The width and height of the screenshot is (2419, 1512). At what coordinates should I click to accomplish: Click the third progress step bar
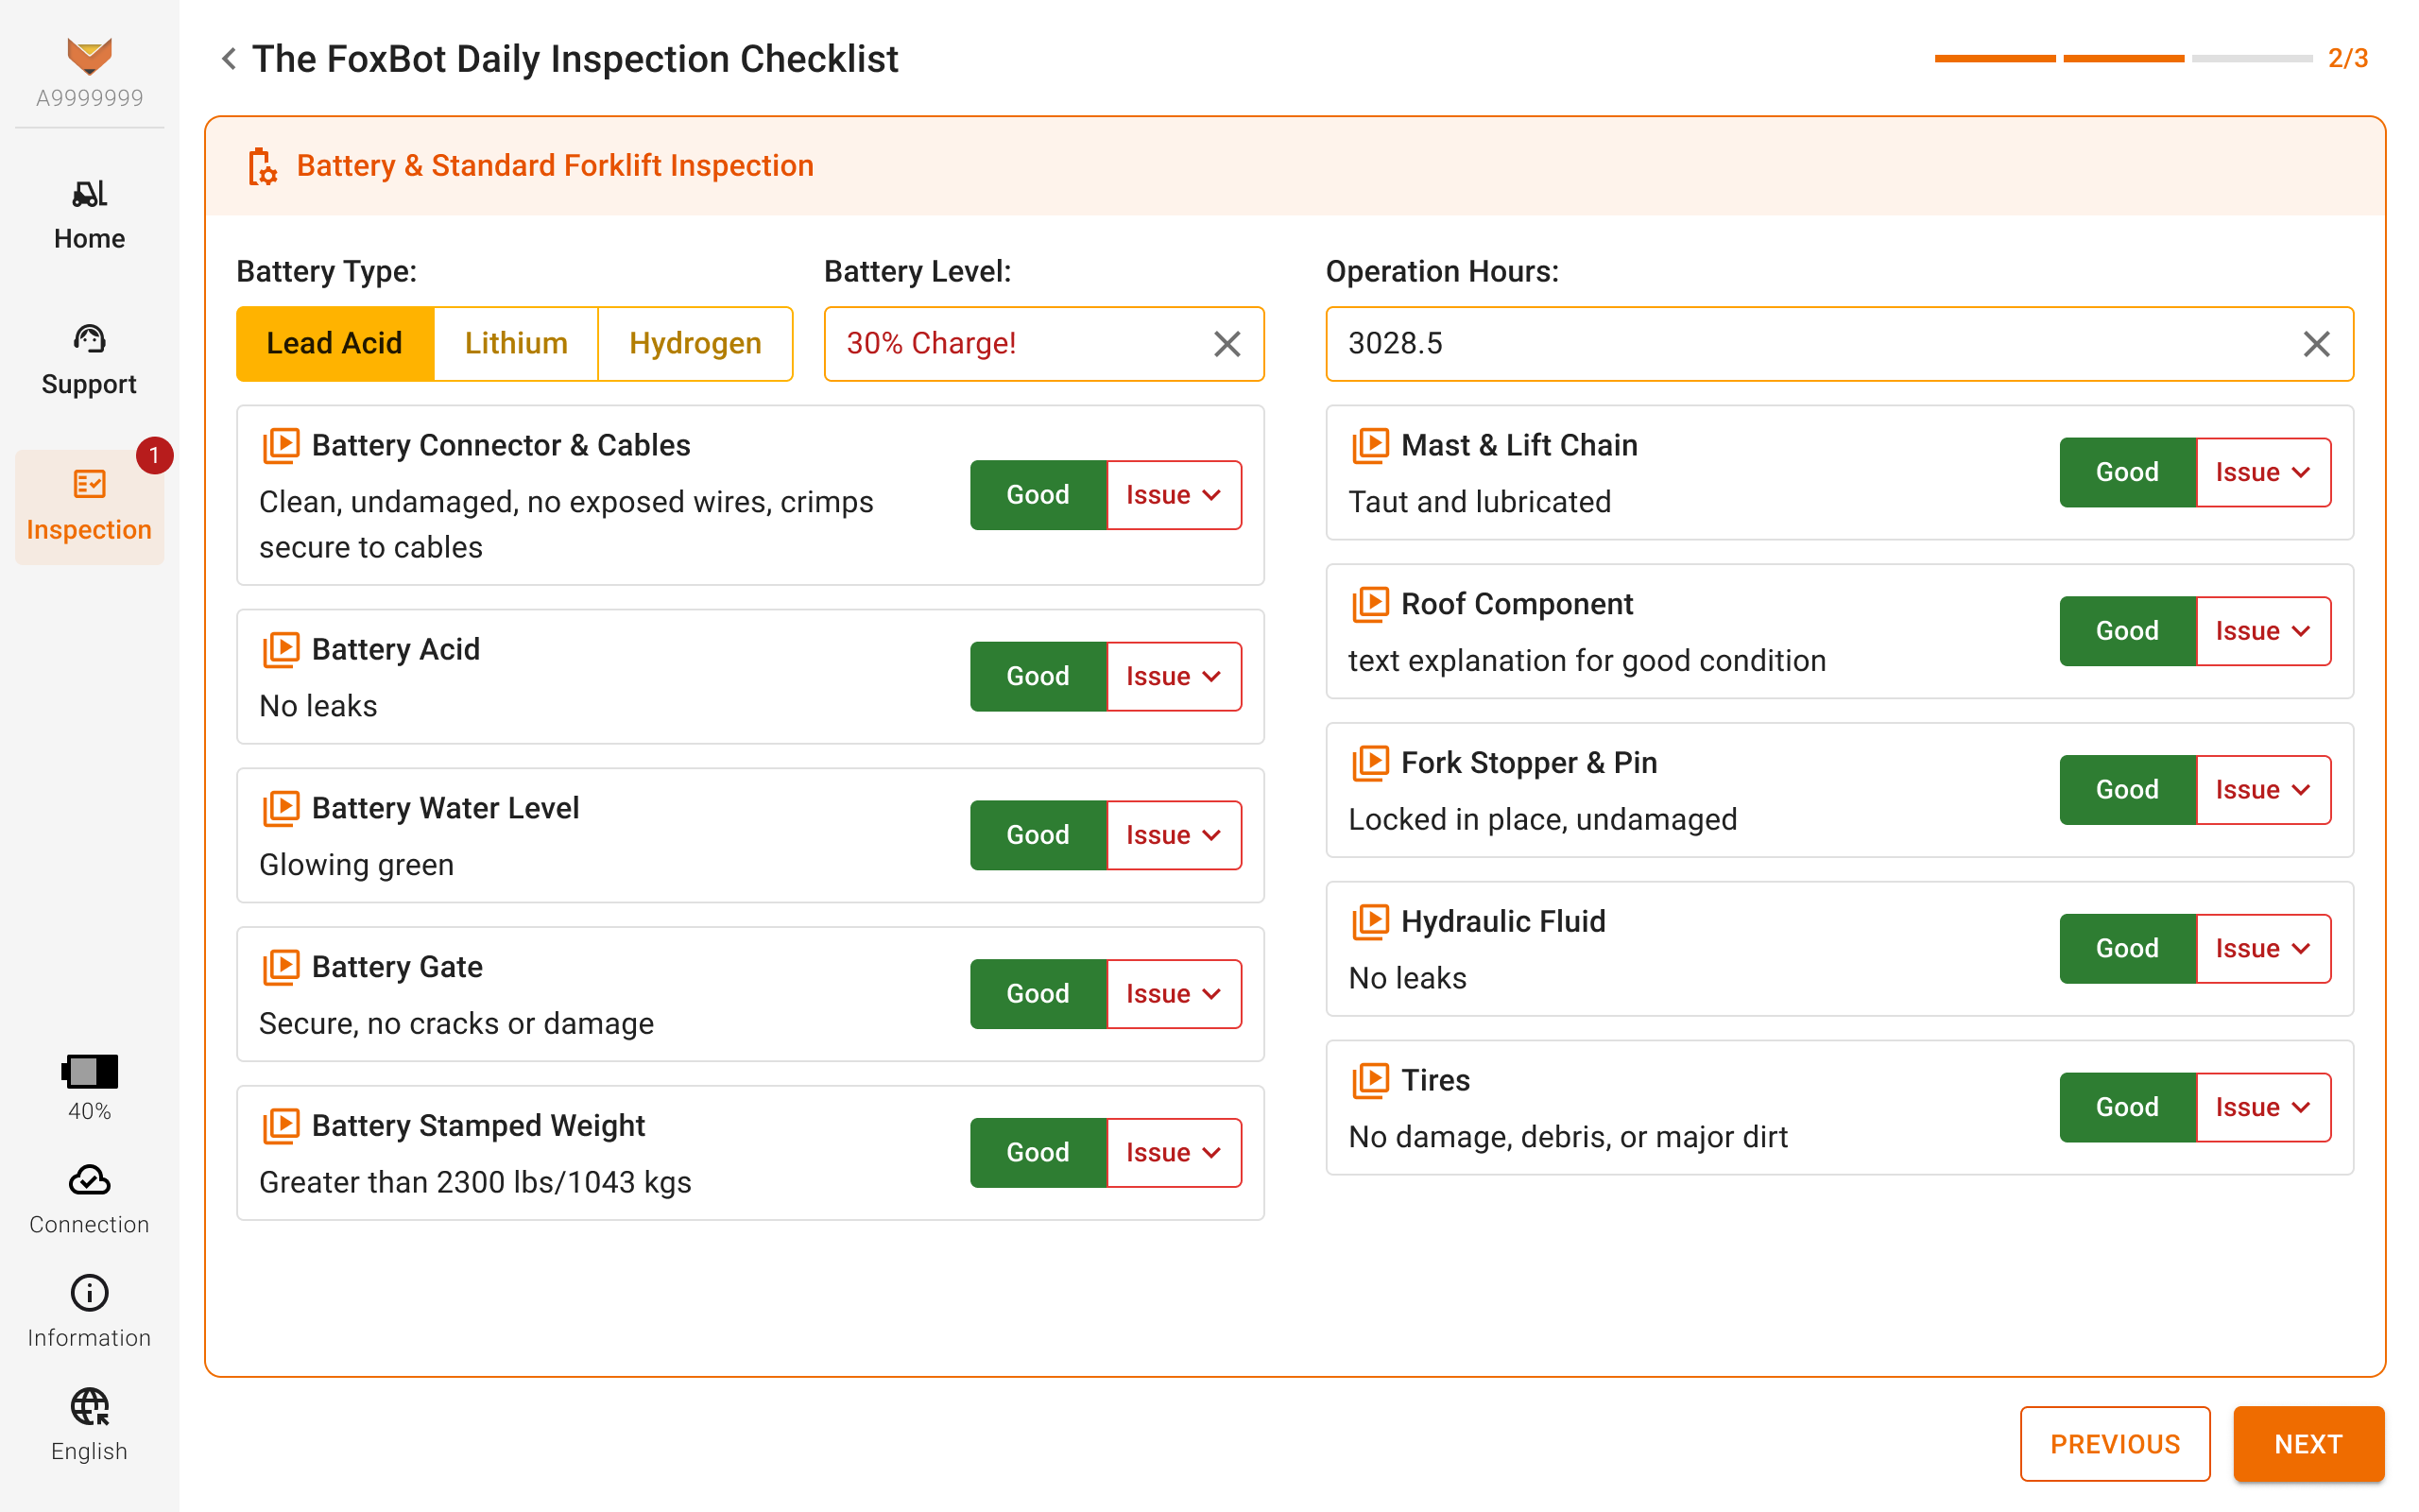click(x=2251, y=59)
